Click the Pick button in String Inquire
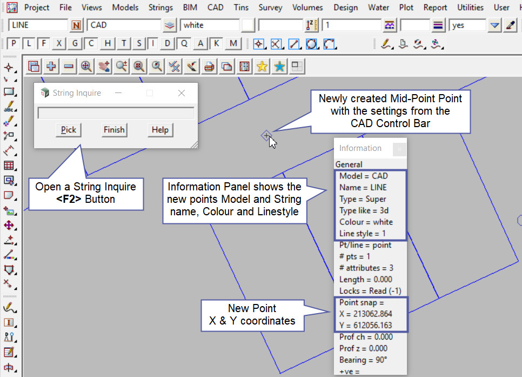 [69, 130]
